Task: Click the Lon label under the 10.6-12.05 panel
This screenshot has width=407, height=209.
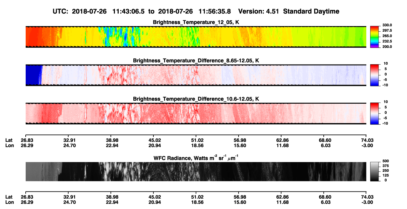Action: click(x=9, y=146)
